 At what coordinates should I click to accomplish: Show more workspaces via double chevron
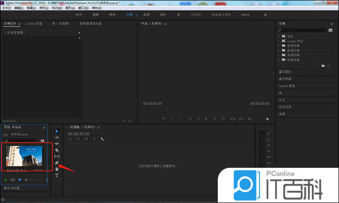265,15
